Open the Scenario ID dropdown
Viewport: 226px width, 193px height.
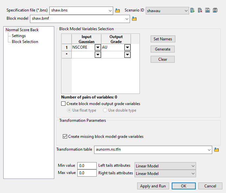[186, 11]
